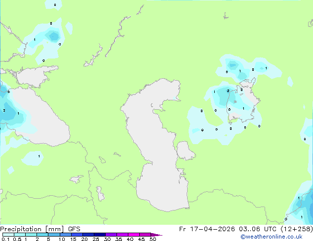Click the '25' legend value

96,239
